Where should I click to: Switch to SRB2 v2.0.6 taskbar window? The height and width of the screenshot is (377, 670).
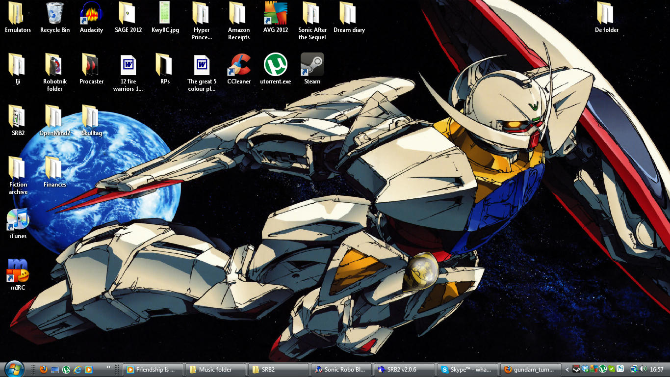[404, 369]
